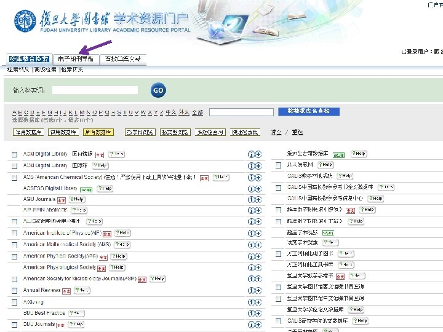Viewport: 443px width, 332px height.
Task: Help badge for American Physical Society(APS)
Action: [x=119, y=256]
